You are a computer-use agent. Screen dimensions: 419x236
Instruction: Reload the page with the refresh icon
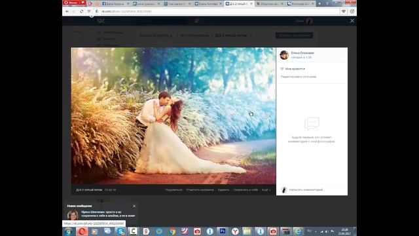(x=81, y=12)
